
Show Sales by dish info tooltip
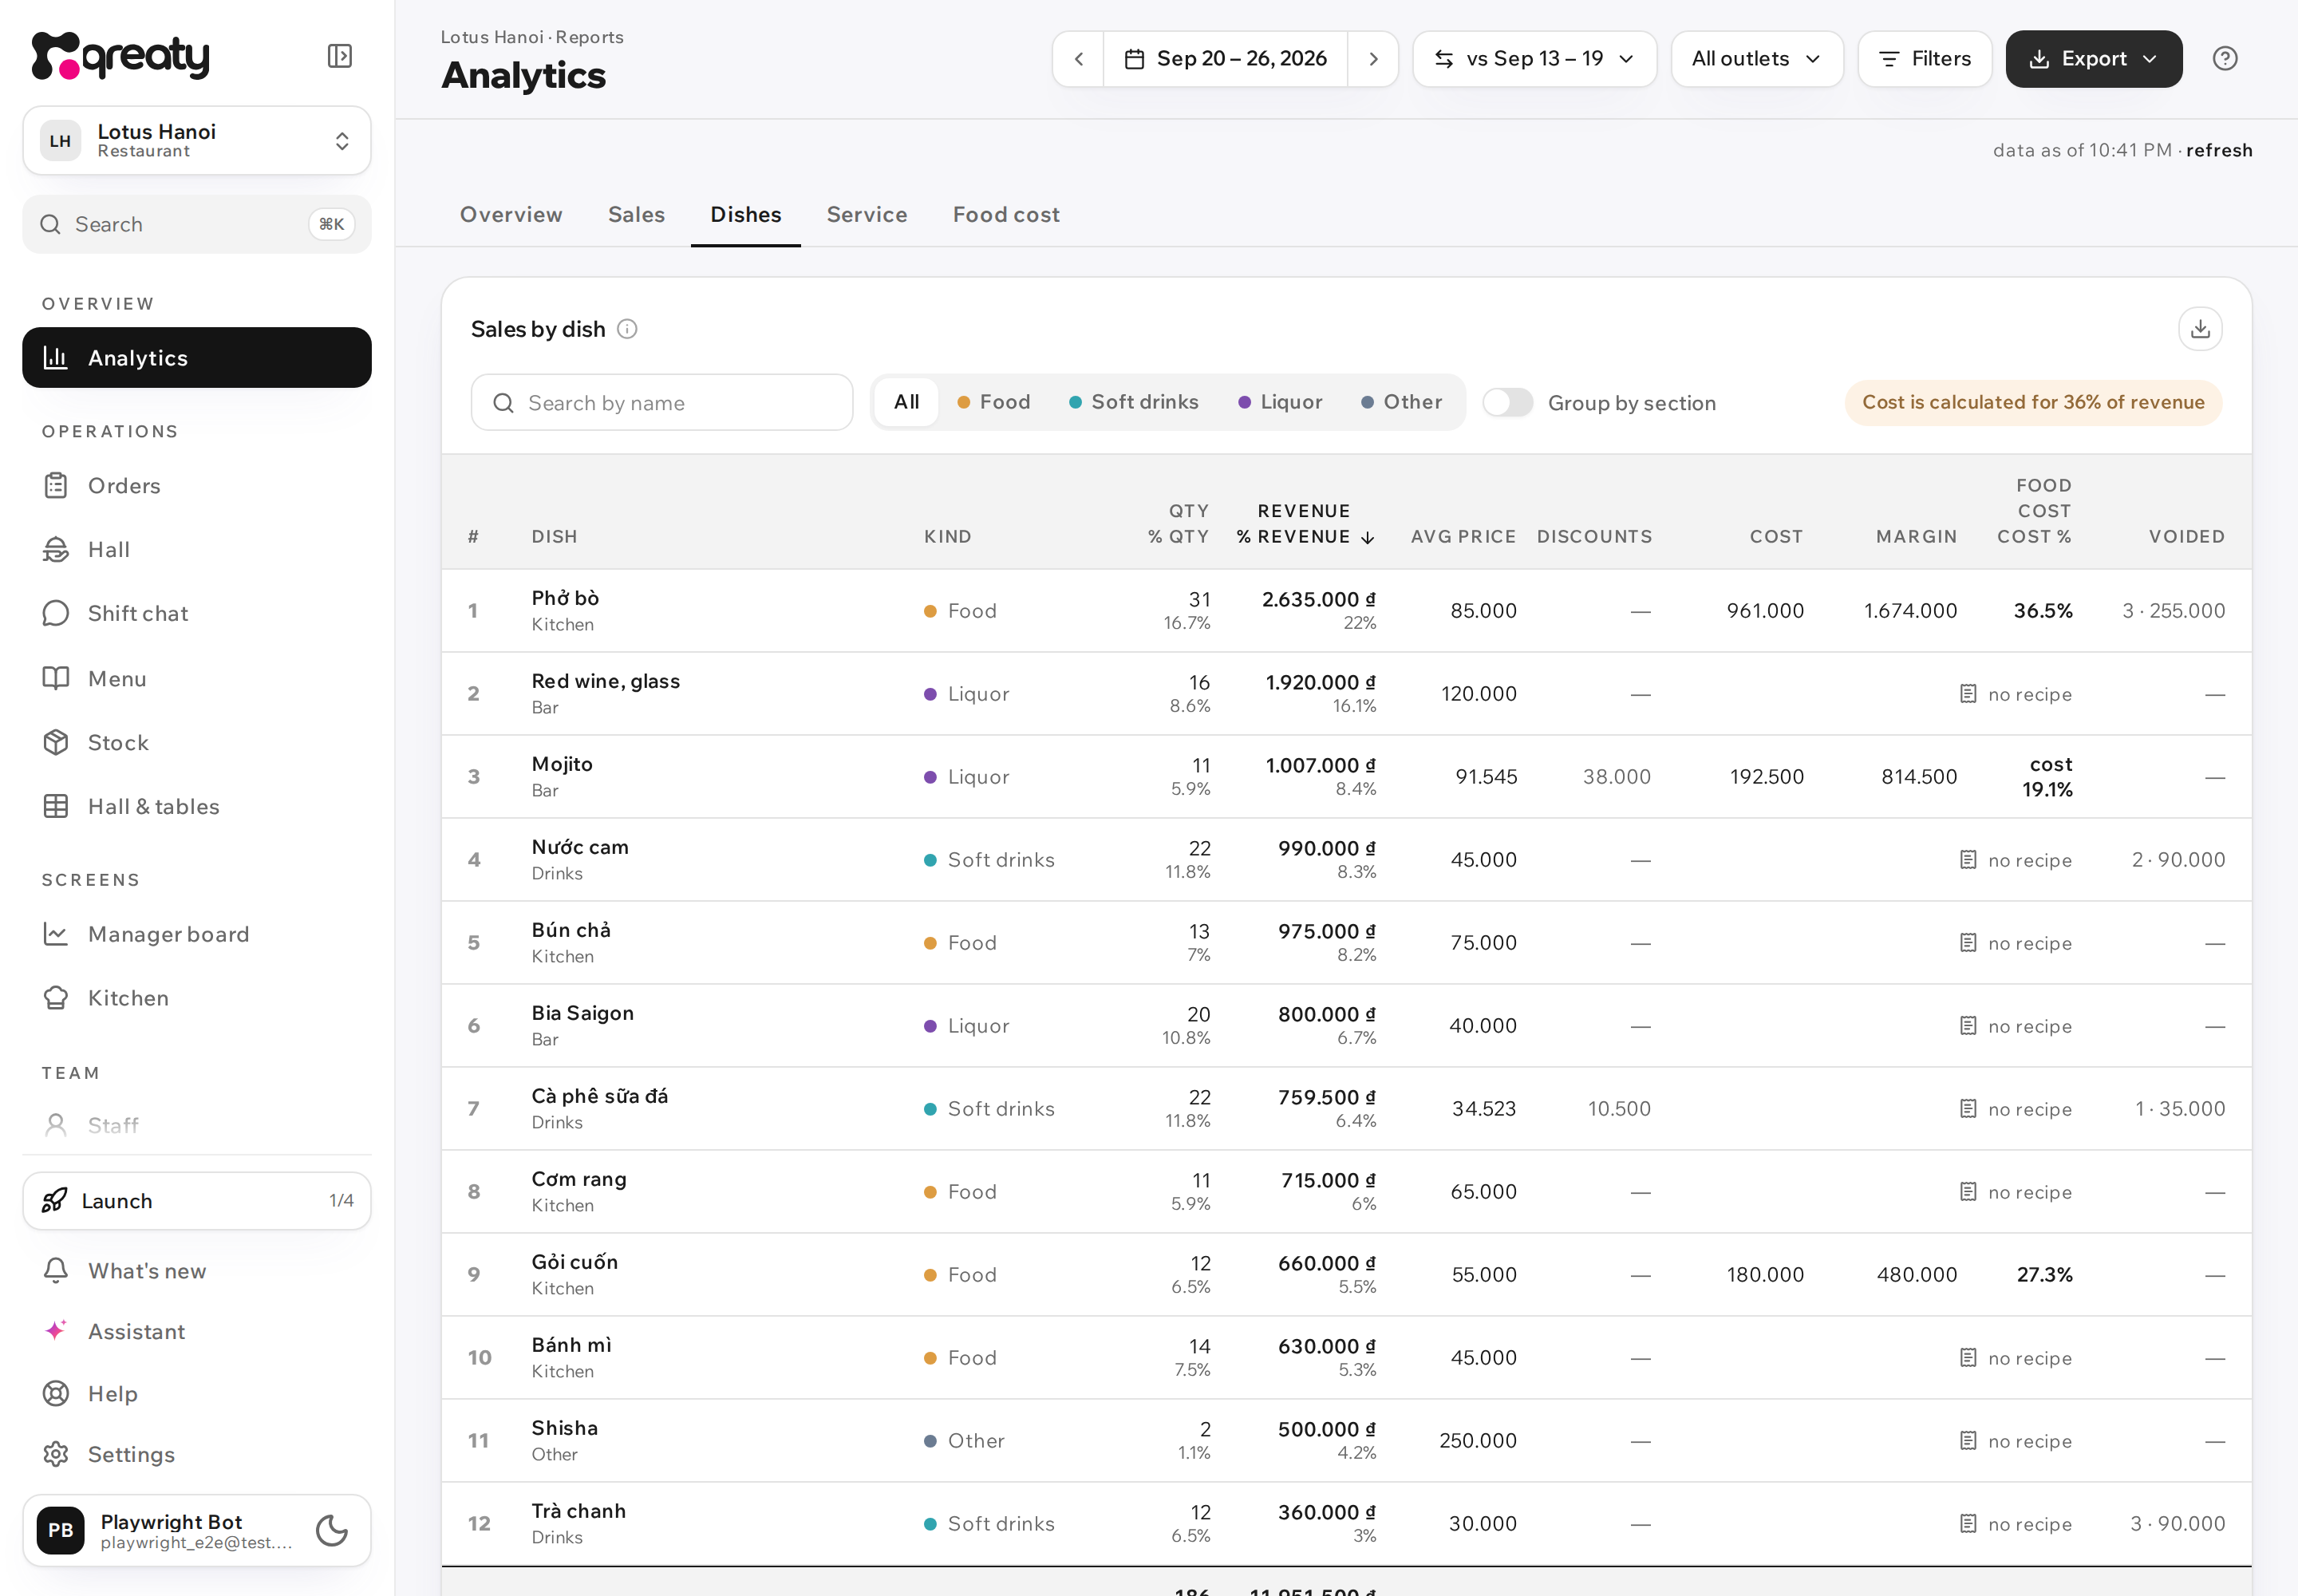pos(627,329)
